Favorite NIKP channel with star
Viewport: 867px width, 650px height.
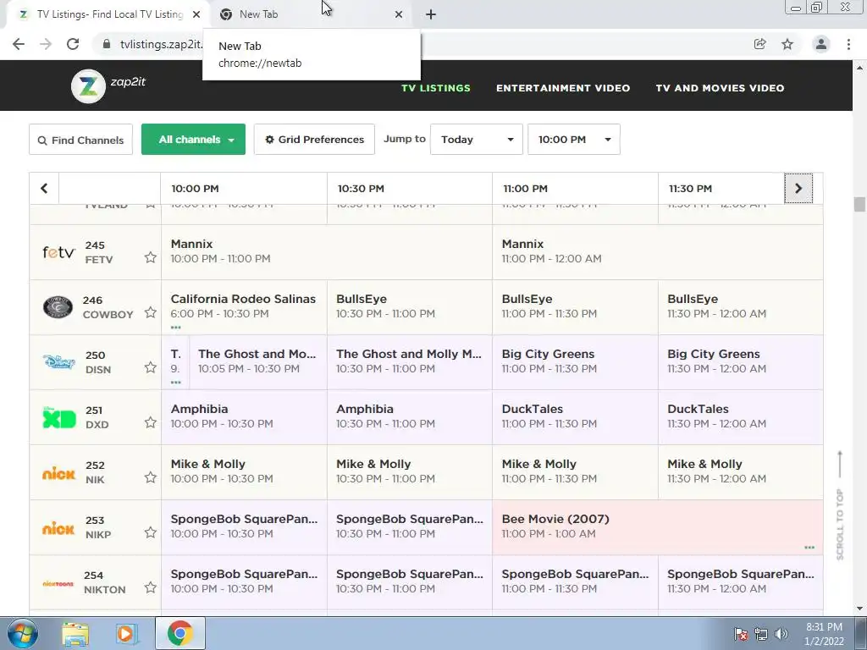pyautogui.click(x=151, y=532)
